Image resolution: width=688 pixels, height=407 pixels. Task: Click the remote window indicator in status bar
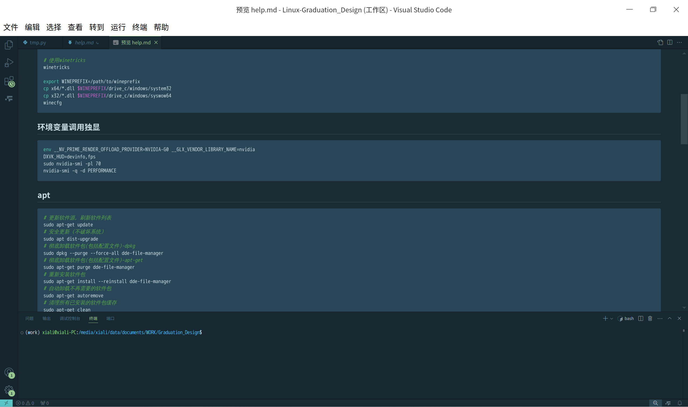6,403
